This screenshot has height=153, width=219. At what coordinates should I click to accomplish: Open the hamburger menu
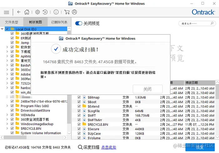pyautogui.click(x=7, y=12)
